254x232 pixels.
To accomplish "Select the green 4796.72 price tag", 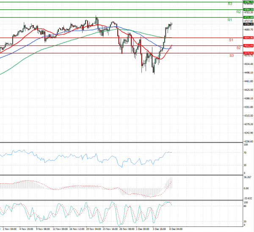I will coord(248,2).
